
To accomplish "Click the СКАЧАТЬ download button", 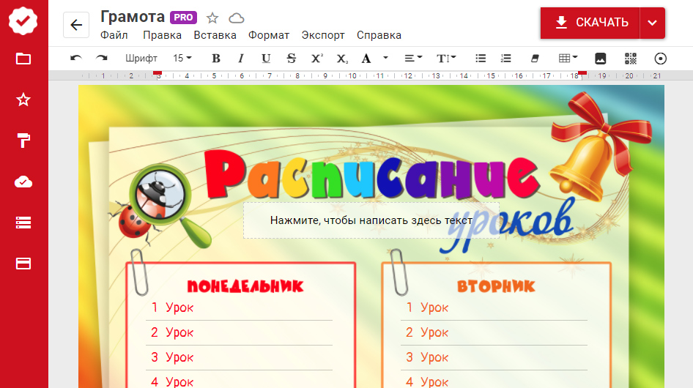I will tap(590, 23).
